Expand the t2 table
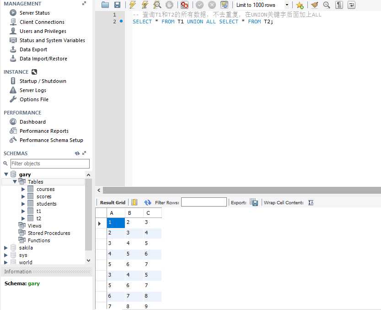The image size is (381, 310). [23, 218]
